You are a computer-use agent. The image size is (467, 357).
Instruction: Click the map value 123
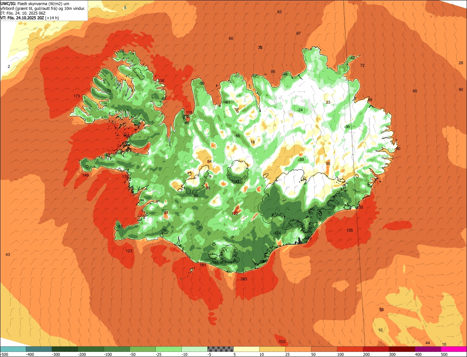coord(129,251)
